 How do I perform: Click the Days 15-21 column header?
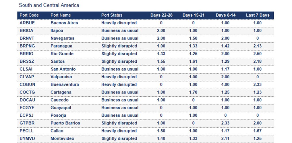(194, 15)
